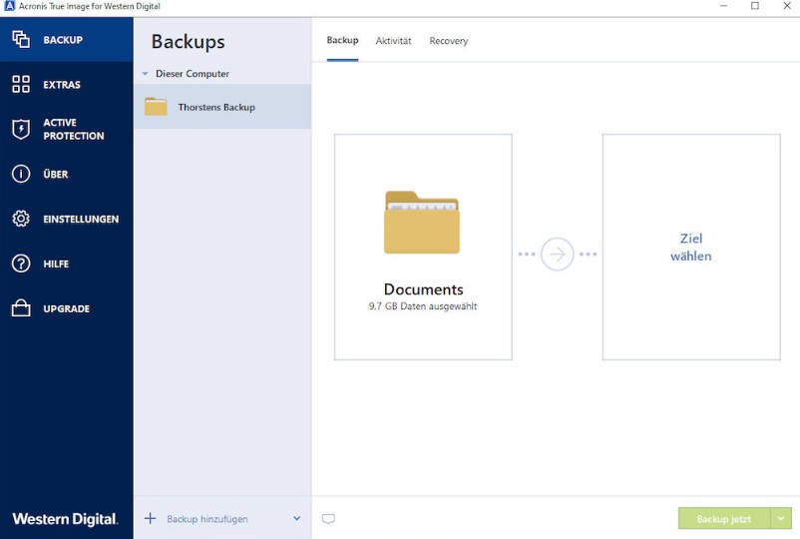Click the Thorstens Backup folder icon
The image size is (800, 539).
click(156, 107)
